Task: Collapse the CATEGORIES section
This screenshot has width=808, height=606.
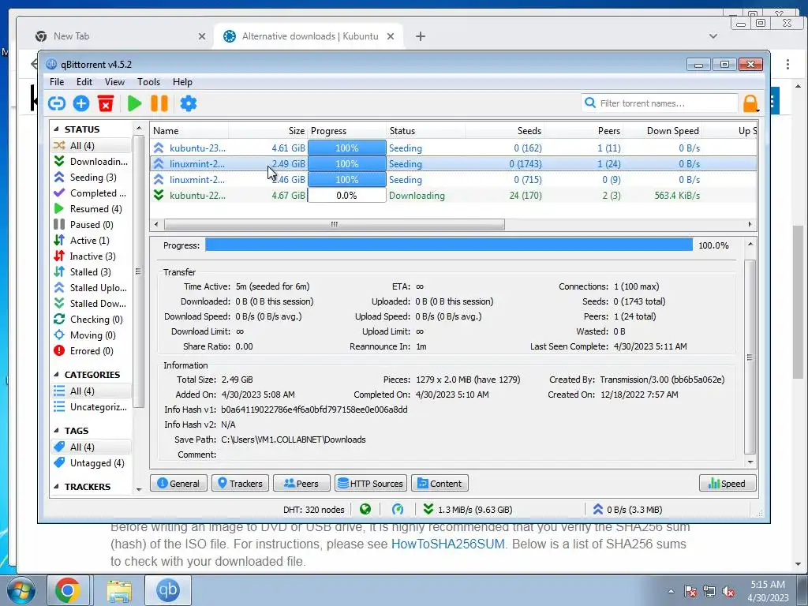Action: [56, 375]
